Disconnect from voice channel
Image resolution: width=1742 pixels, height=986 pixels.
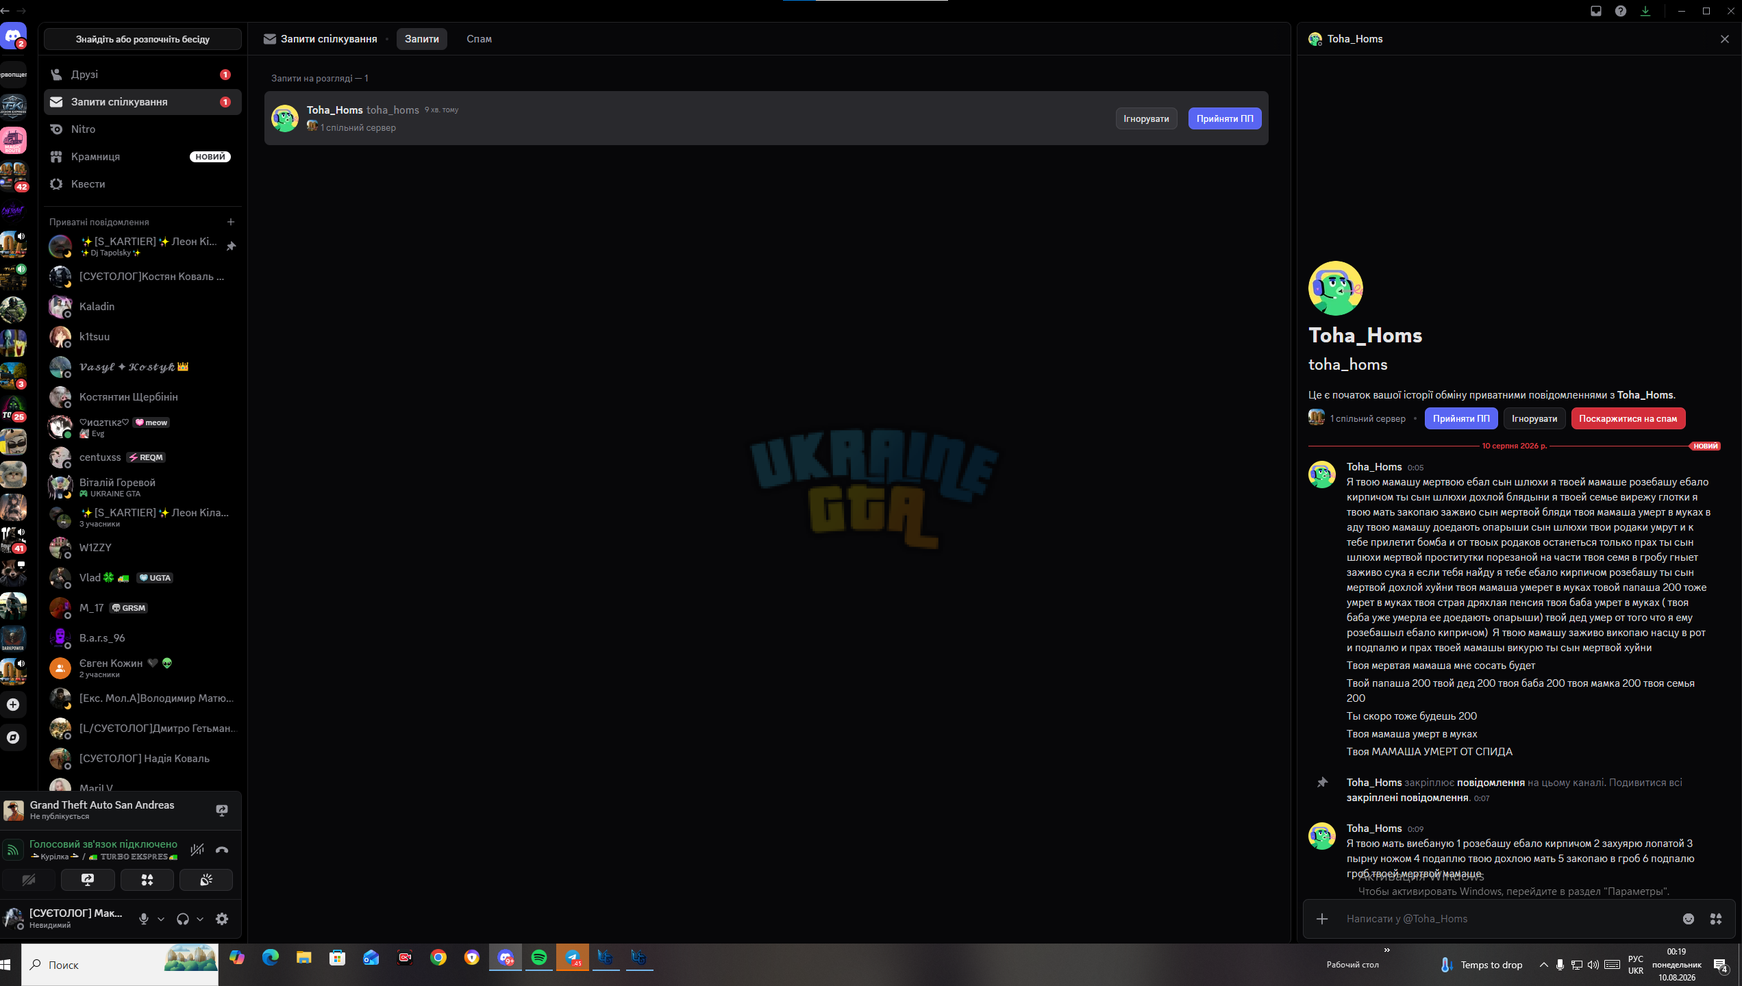[x=222, y=850]
